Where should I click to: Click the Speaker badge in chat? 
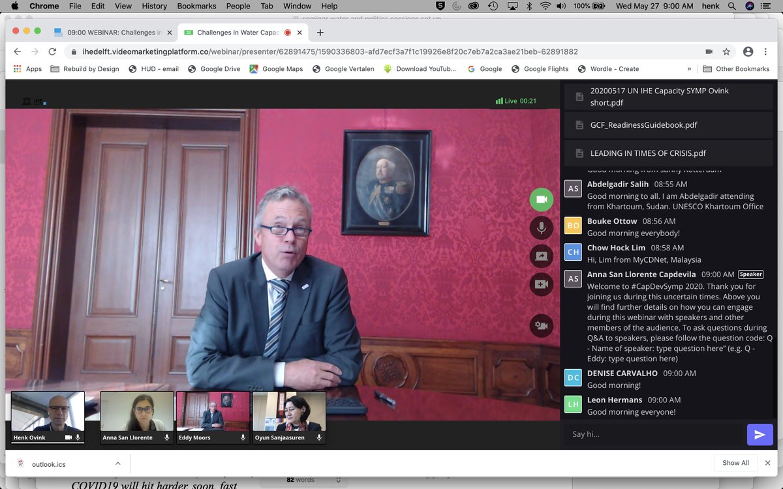(x=751, y=274)
